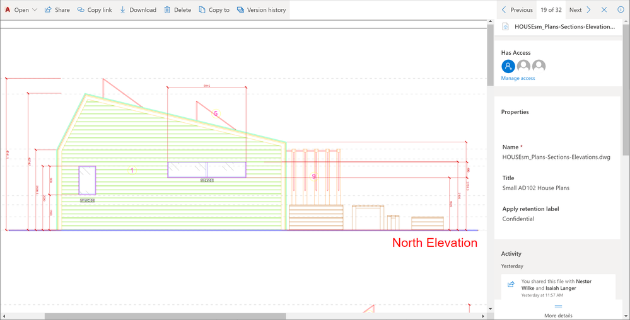Click the Share icon in toolbar

pyautogui.click(x=48, y=9)
